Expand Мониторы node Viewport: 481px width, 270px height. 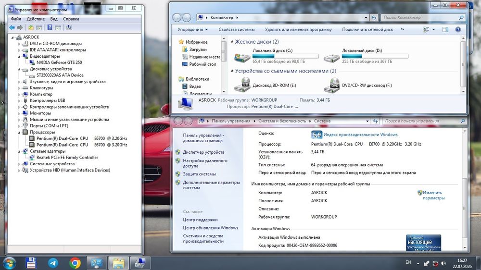(19, 113)
